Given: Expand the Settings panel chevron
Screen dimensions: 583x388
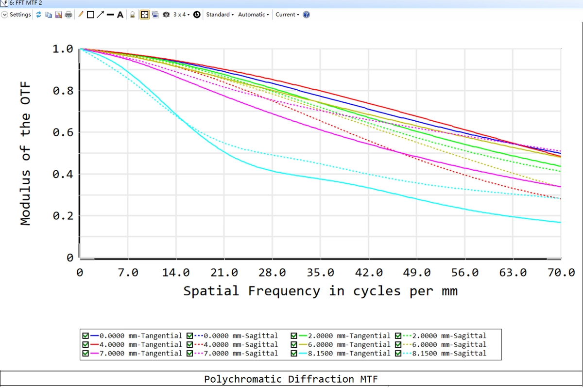Looking at the screenshot, I should pos(5,15).
